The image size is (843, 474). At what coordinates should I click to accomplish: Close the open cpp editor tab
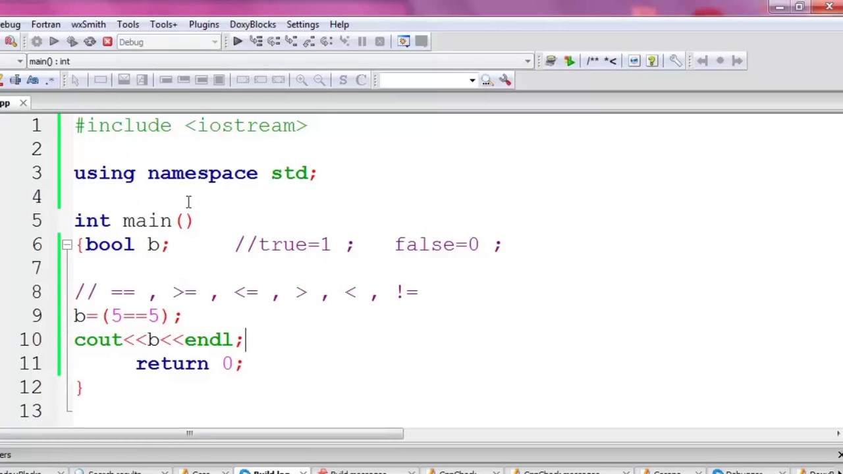[23, 103]
